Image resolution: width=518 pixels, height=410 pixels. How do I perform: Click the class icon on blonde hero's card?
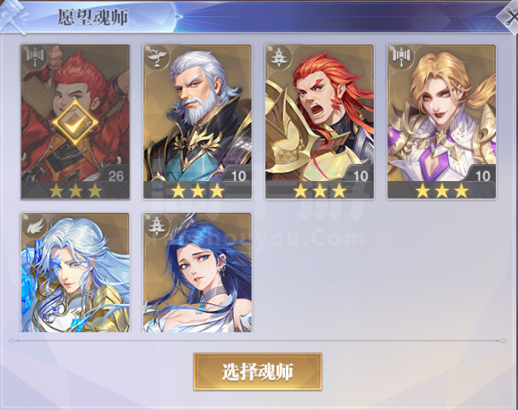(401, 56)
